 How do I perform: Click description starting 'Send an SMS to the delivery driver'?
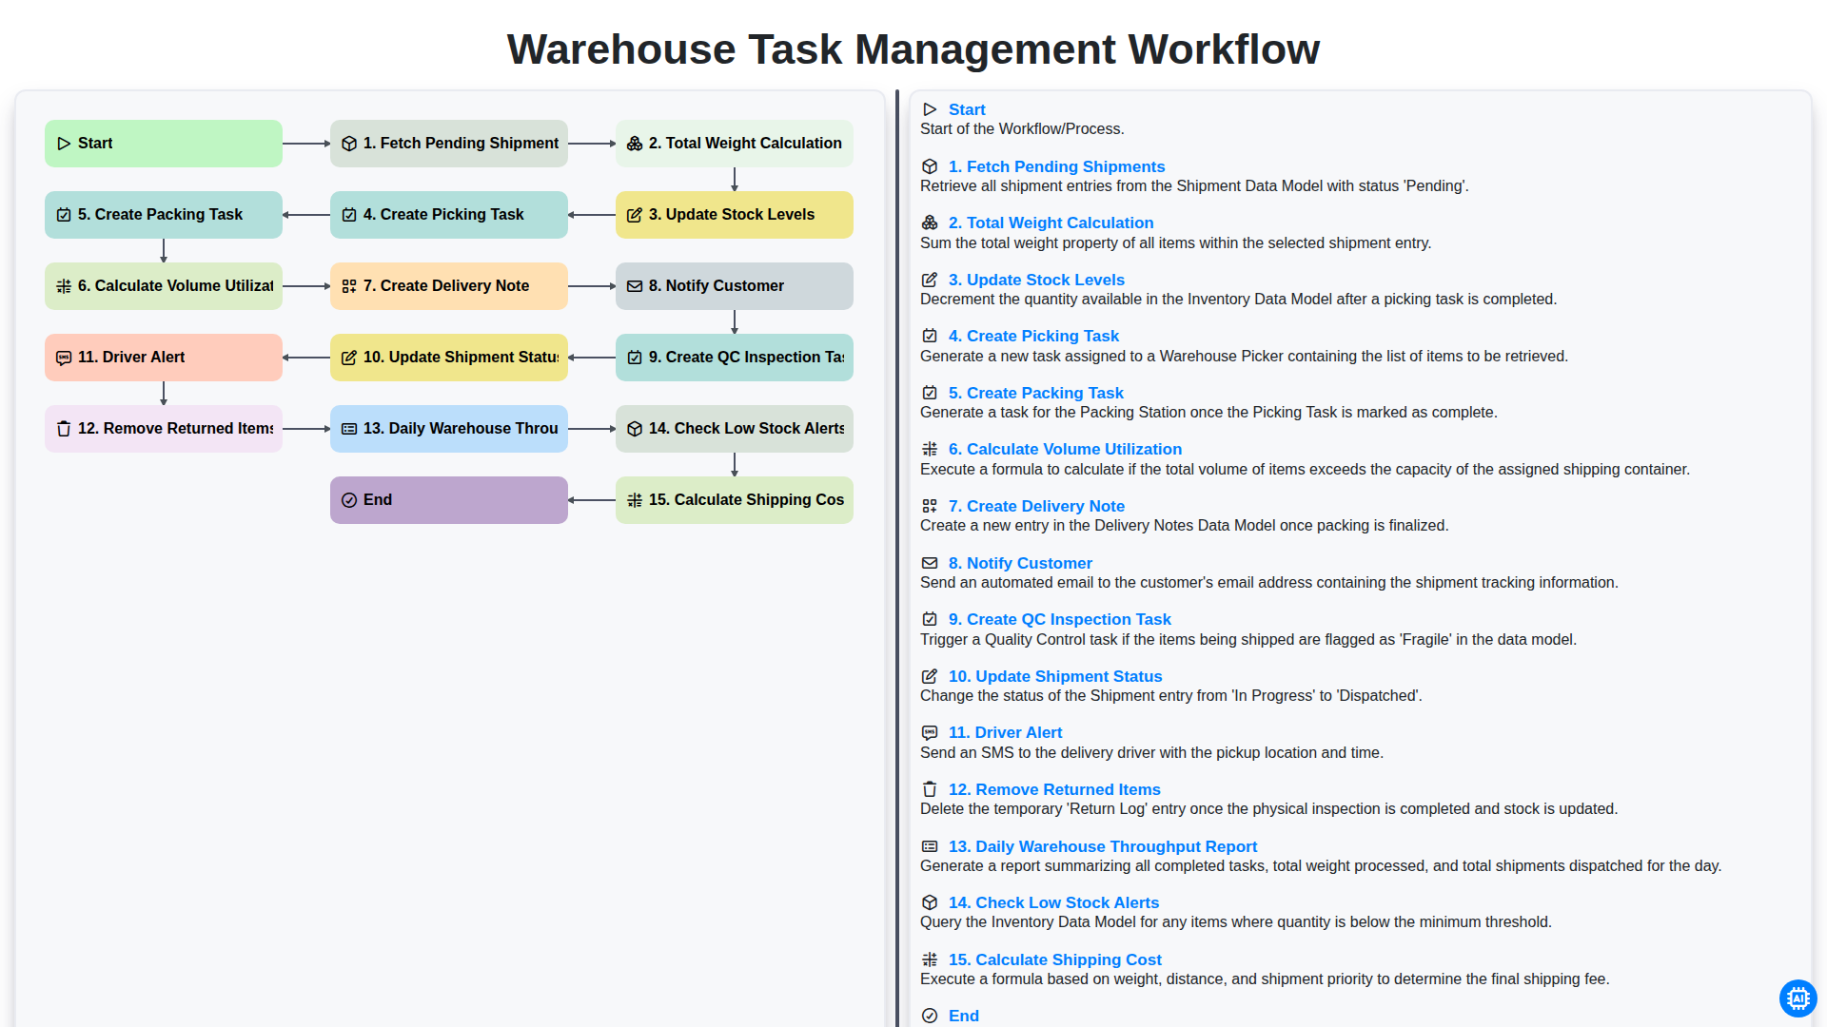point(1151,753)
